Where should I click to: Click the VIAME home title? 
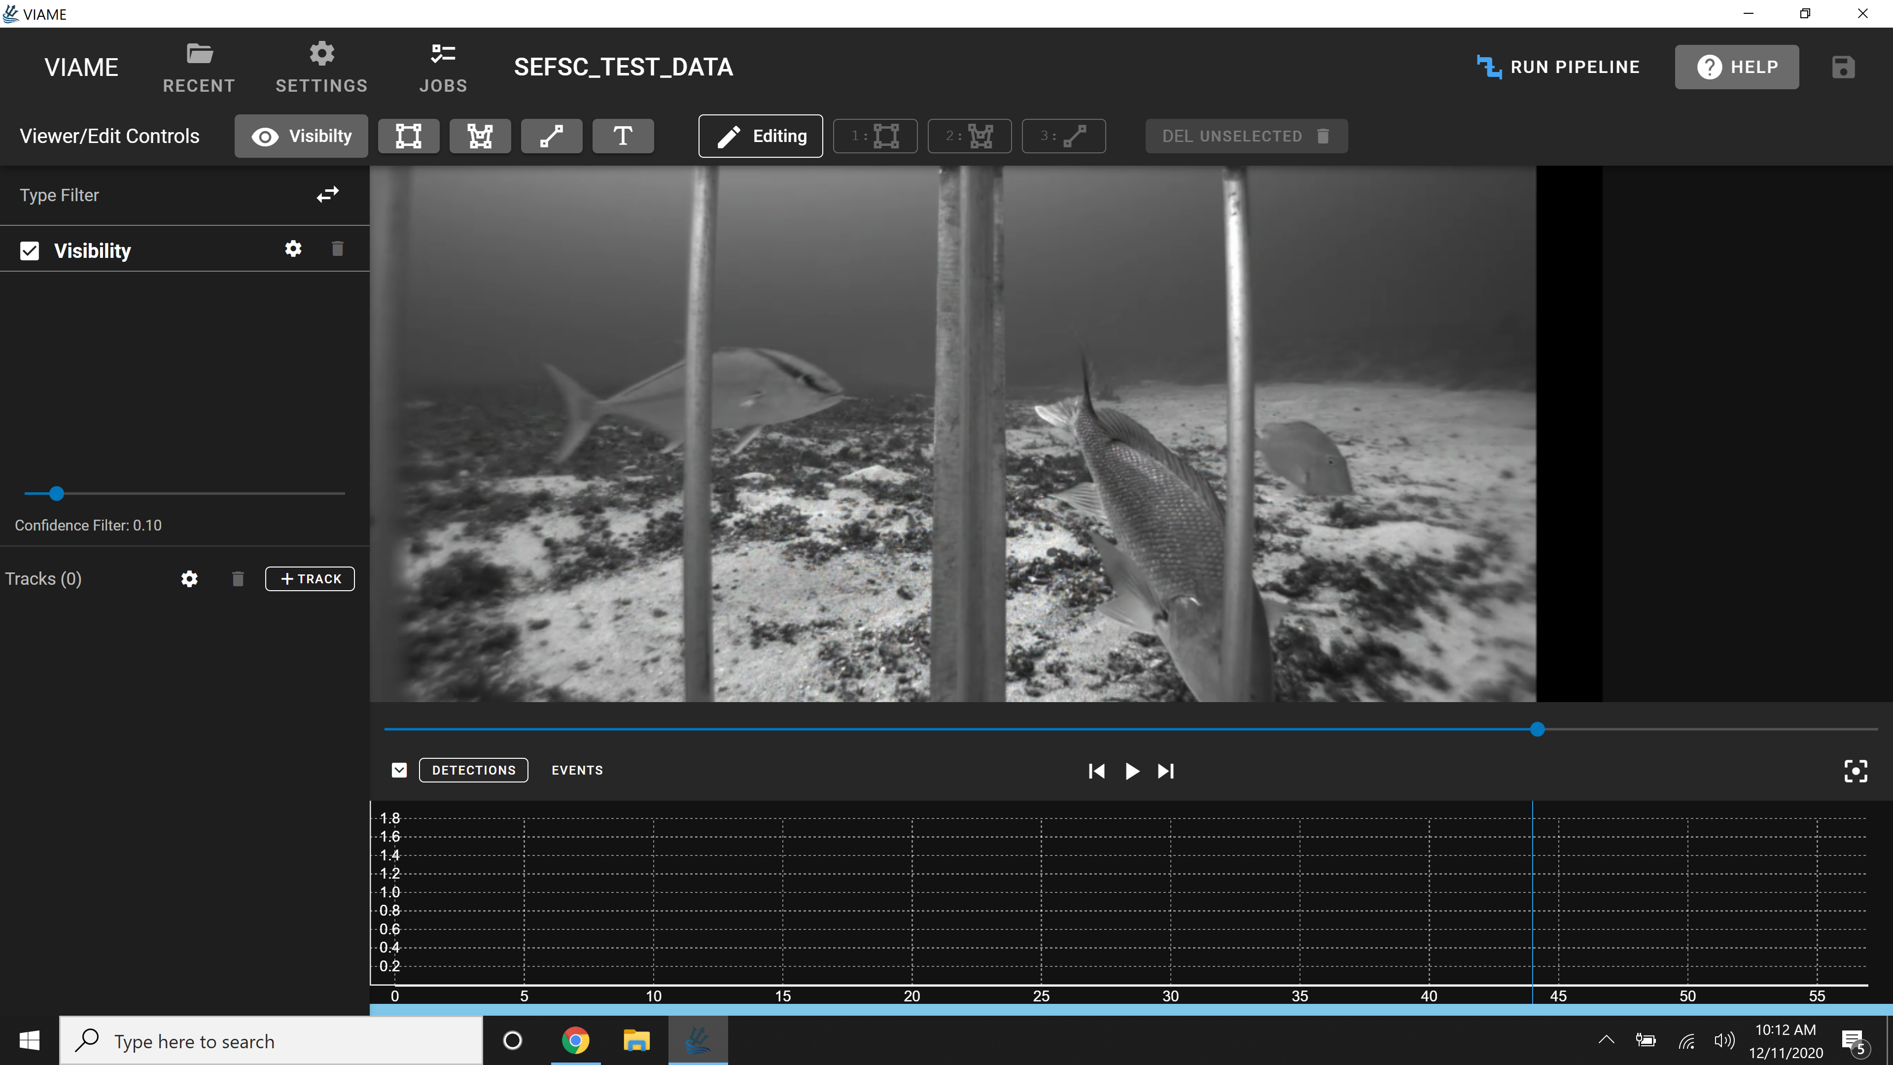coord(81,68)
